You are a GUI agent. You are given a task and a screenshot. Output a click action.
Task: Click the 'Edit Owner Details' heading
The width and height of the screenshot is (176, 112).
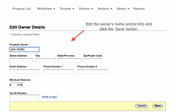click(27, 27)
